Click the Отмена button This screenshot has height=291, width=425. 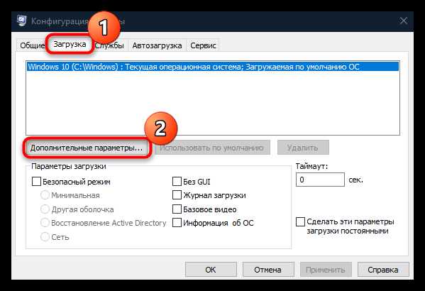point(268,270)
